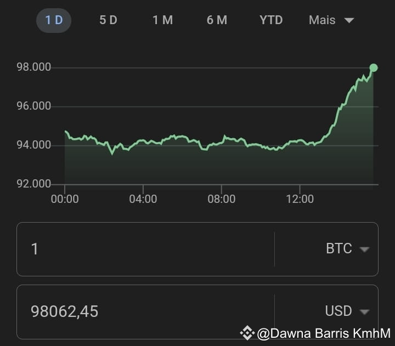Switch chart to 6 M range
Viewport: 395px width, 346px height.
217,20
